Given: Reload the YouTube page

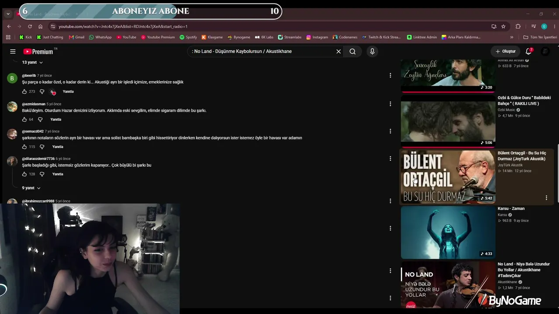Looking at the screenshot, I should (30, 26).
